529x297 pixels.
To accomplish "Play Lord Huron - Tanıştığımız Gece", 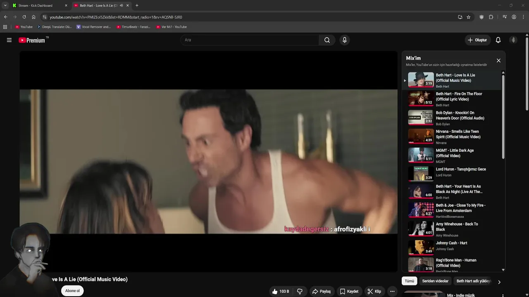I will (x=452, y=174).
